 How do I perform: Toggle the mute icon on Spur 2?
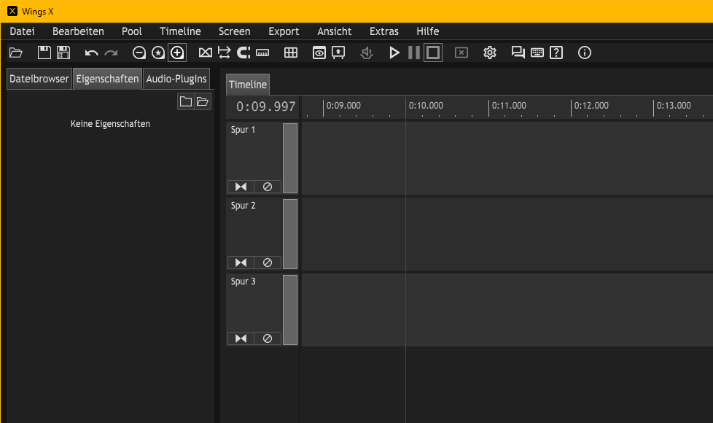[268, 263]
